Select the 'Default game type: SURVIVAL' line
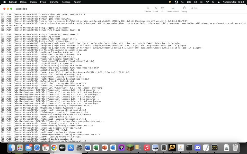The width and height of the screenshot is (247, 154). pos(36,19)
